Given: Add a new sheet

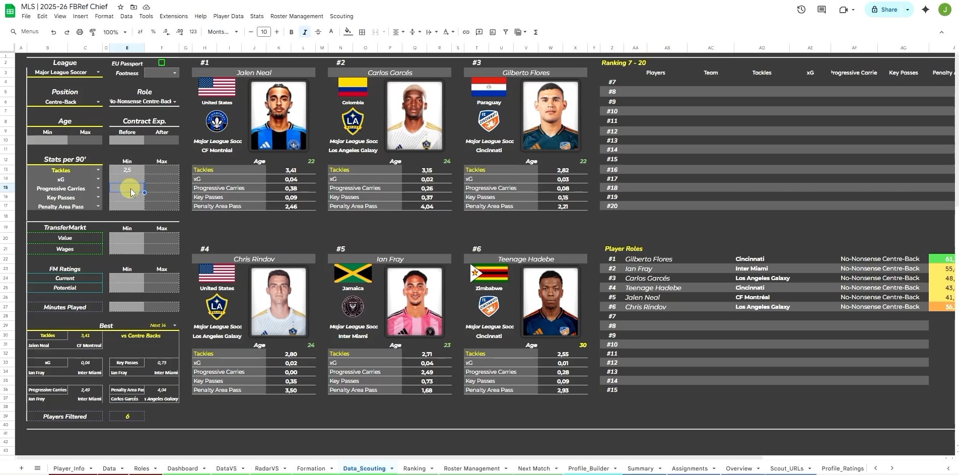Looking at the screenshot, I should click(x=21, y=468).
